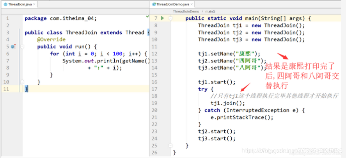346x158 pixels.
Task: Collapse the run() method fold marker
Action: coord(22,46)
